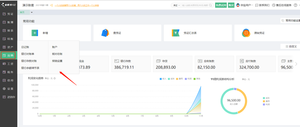Viewport: 300px width, 127px height.
Task: Toggle the 成本 series in trend legend
Action: [x=171, y=79]
